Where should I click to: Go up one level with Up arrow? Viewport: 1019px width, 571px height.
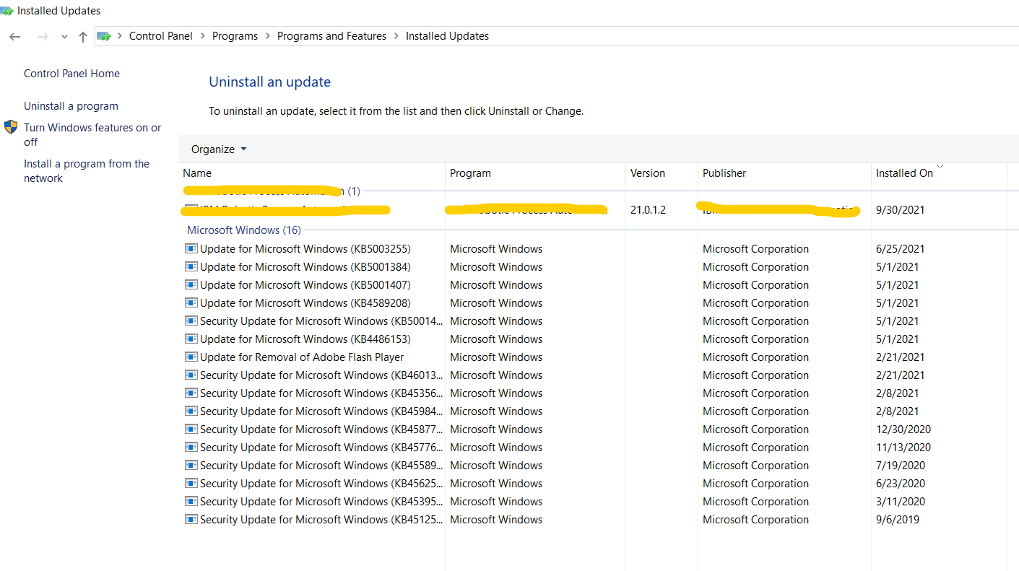click(83, 36)
